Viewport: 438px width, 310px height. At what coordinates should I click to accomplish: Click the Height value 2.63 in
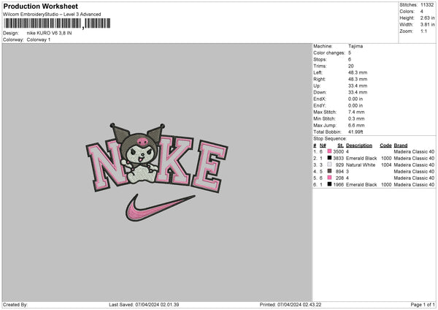(427, 18)
